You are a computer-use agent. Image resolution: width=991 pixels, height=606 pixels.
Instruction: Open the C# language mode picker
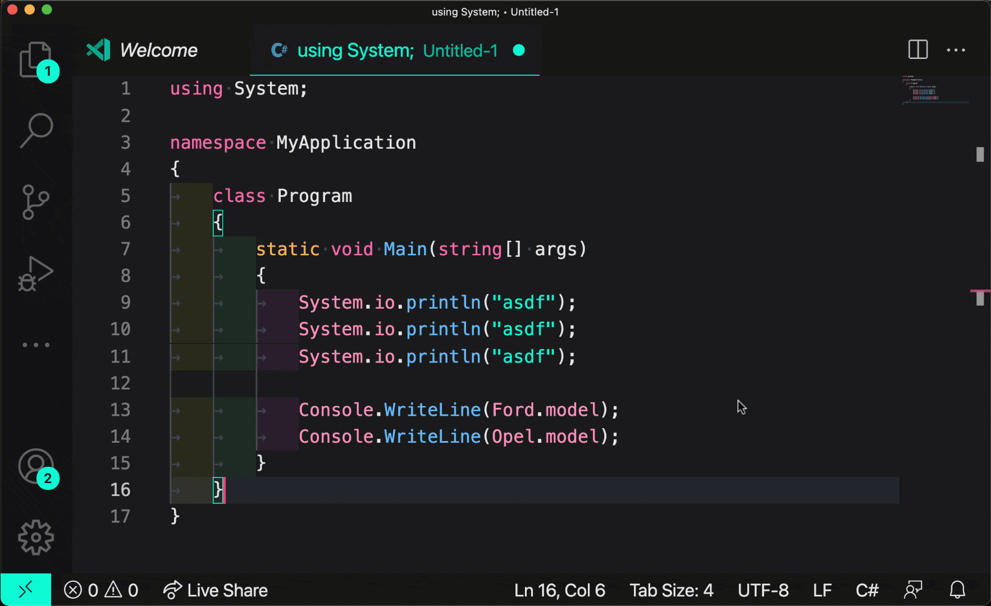867,590
